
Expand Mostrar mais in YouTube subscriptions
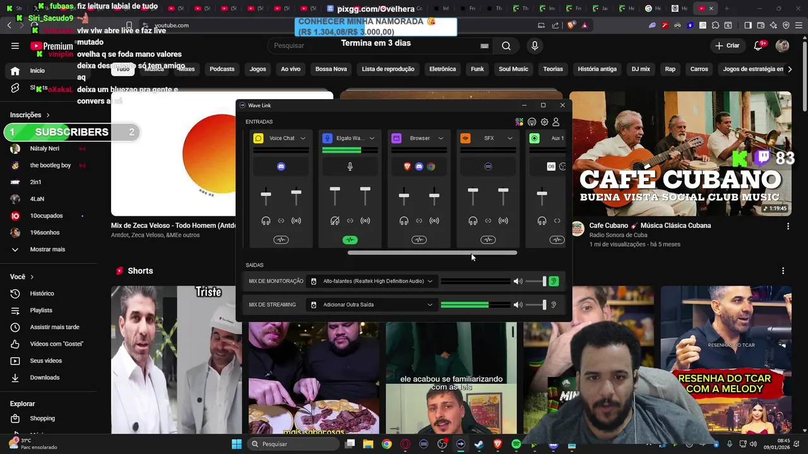click(x=47, y=249)
